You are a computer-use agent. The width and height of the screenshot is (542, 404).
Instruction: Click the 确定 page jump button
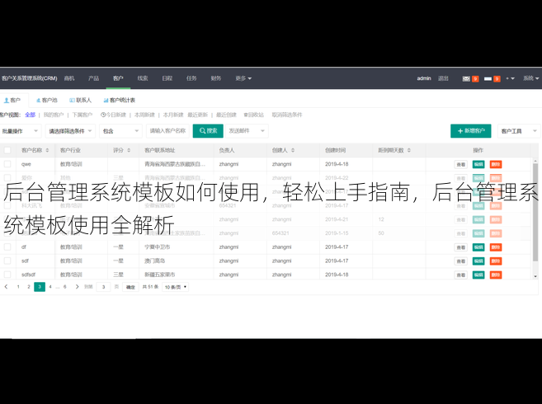pyautogui.click(x=130, y=287)
